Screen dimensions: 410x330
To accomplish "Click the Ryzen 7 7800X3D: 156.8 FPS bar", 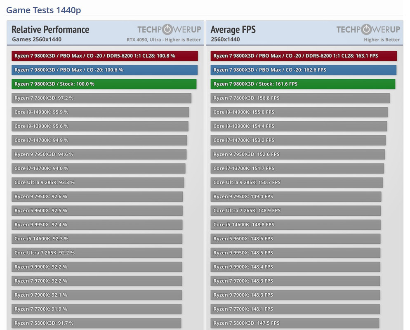I will point(300,98).
